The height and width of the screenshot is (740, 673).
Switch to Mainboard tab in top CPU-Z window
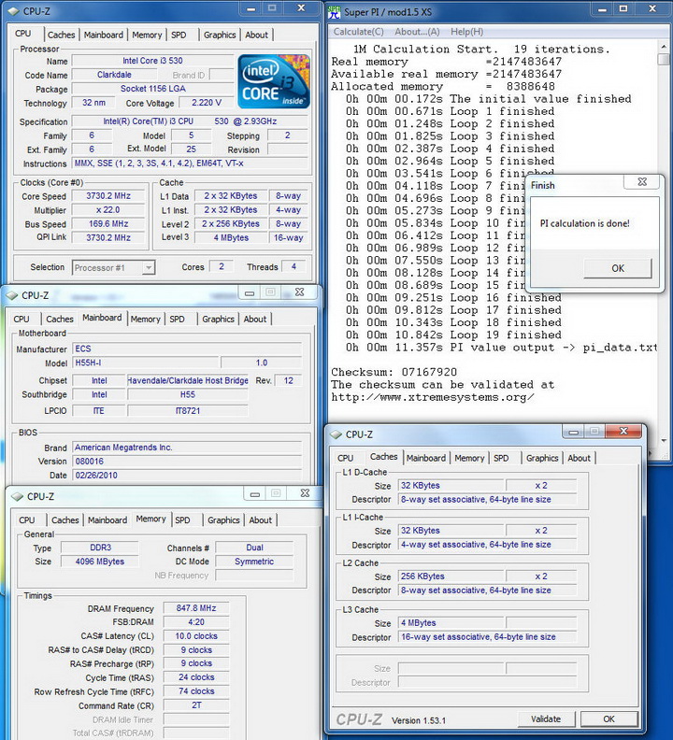104,35
